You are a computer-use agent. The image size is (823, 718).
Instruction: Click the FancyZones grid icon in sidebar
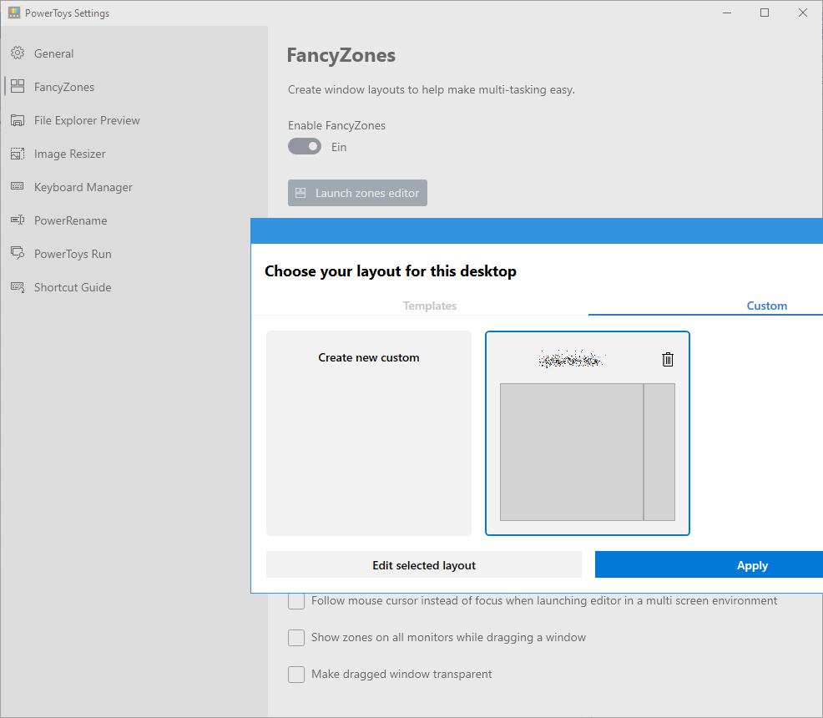point(18,86)
